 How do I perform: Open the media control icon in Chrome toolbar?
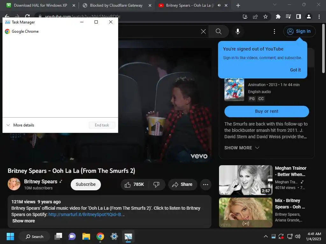[x=288, y=17]
